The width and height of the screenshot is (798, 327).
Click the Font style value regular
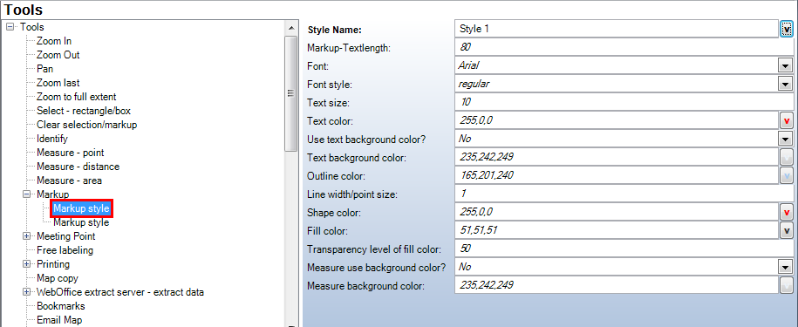[474, 84]
